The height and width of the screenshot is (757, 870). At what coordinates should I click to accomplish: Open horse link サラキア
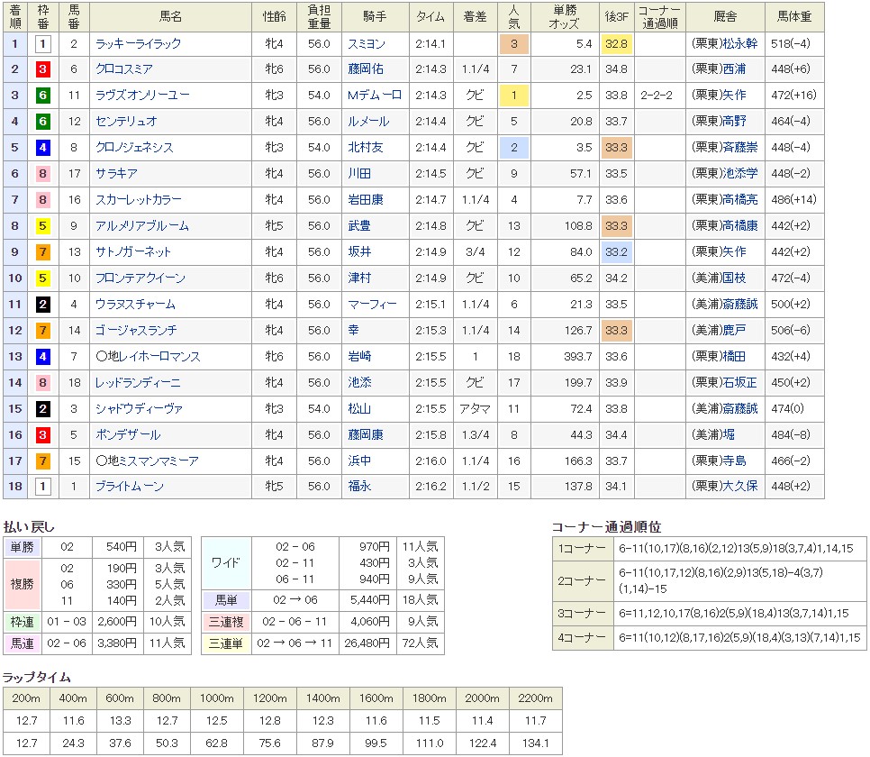[x=116, y=174]
